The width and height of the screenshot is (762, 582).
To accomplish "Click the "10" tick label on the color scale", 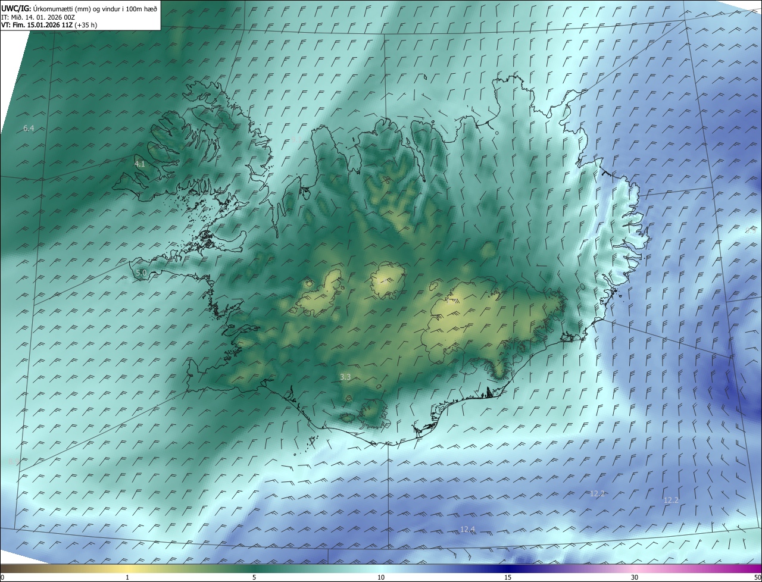I will point(381,578).
